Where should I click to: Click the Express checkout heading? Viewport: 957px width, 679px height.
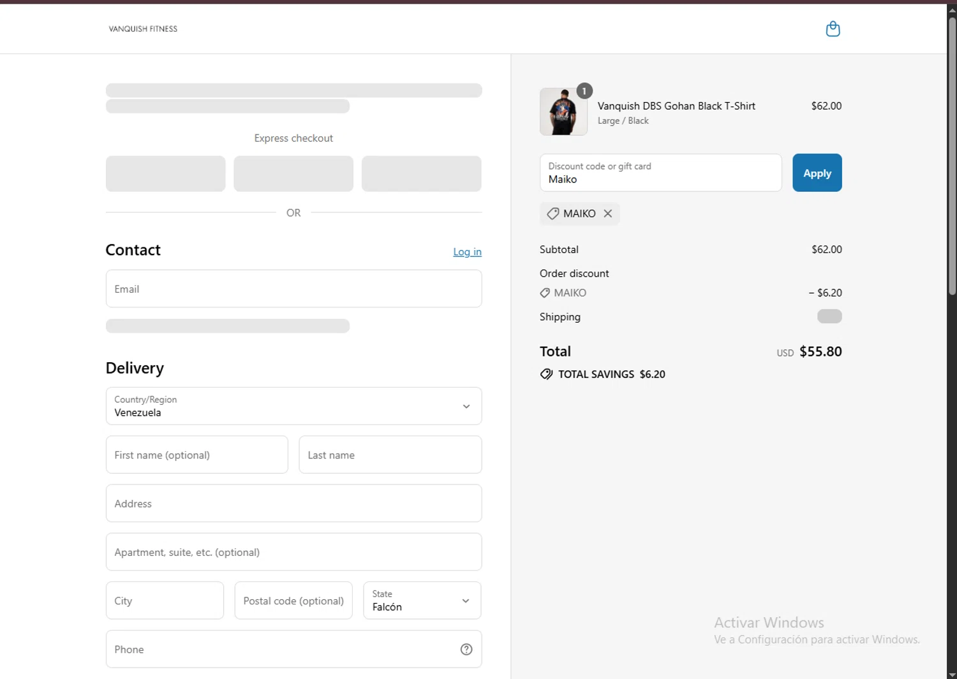pos(293,138)
